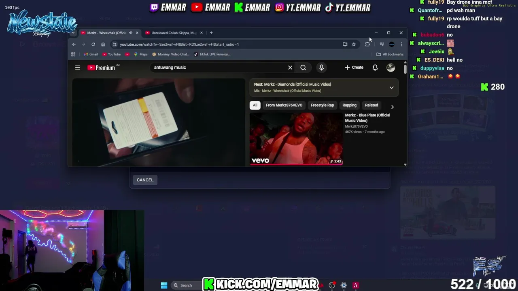518x291 pixels.
Task: Open the media controls icon in Chrome
Action: 382,44
